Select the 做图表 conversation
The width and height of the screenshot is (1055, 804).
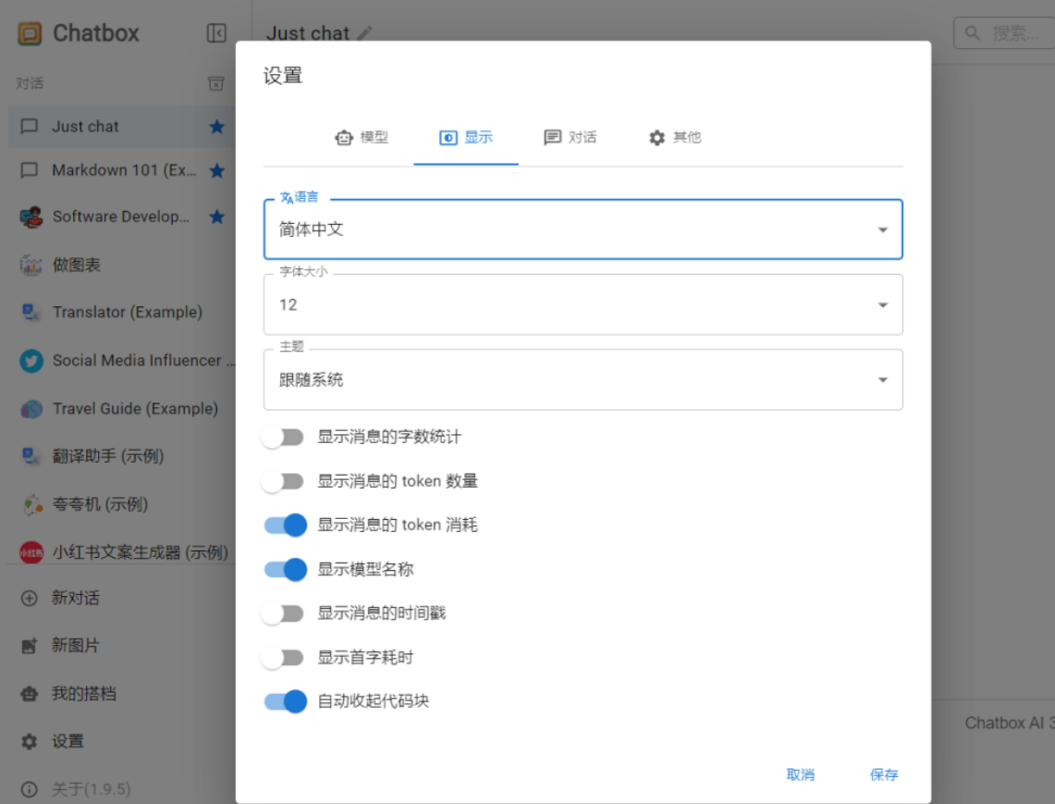pyautogui.click(x=122, y=265)
